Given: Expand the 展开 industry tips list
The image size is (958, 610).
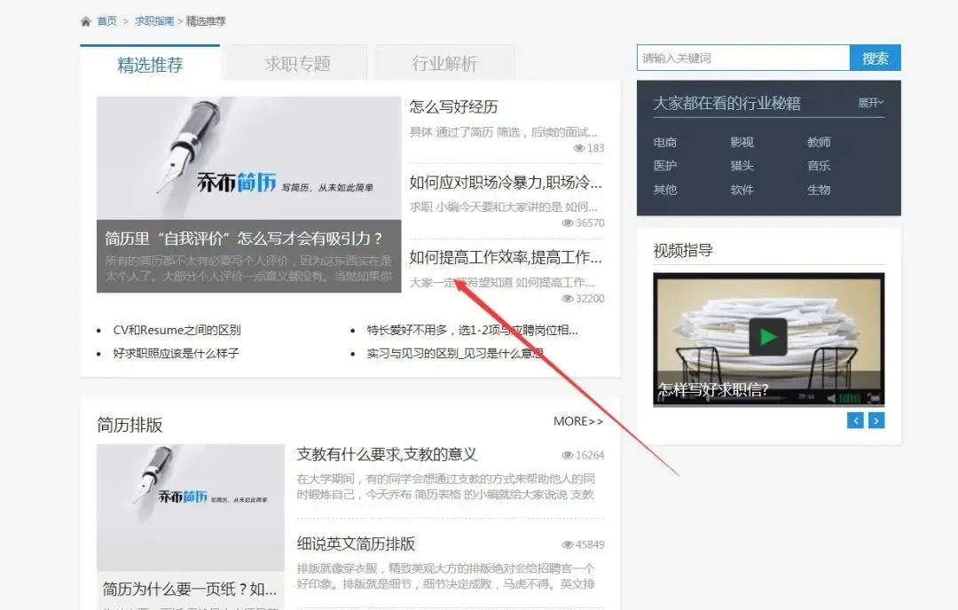Looking at the screenshot, I should point(870,103).
